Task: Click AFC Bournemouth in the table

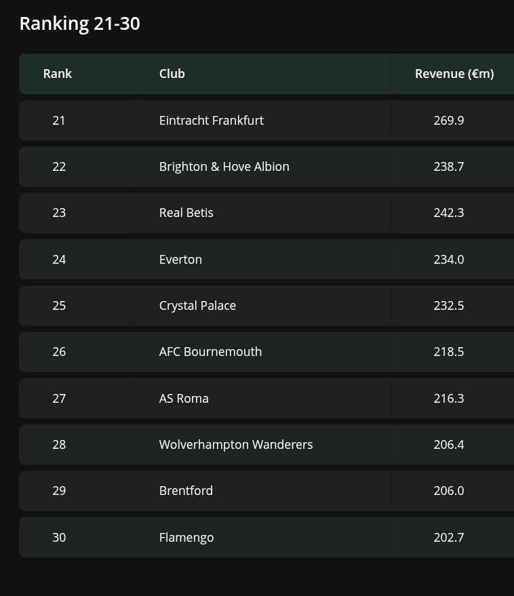Action: [210, 352]
